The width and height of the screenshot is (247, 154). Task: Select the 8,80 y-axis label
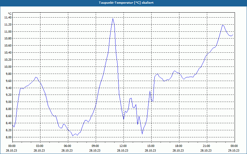point(9,109)
